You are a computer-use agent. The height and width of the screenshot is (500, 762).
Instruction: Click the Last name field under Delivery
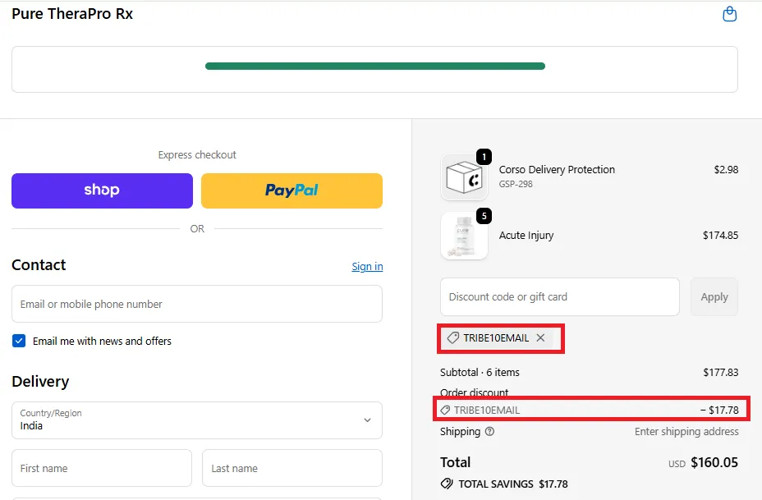coord(292,468)
